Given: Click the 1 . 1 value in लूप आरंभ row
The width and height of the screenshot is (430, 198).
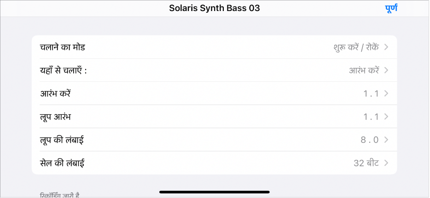Looking at the screenshot, I should coord(371,117).
